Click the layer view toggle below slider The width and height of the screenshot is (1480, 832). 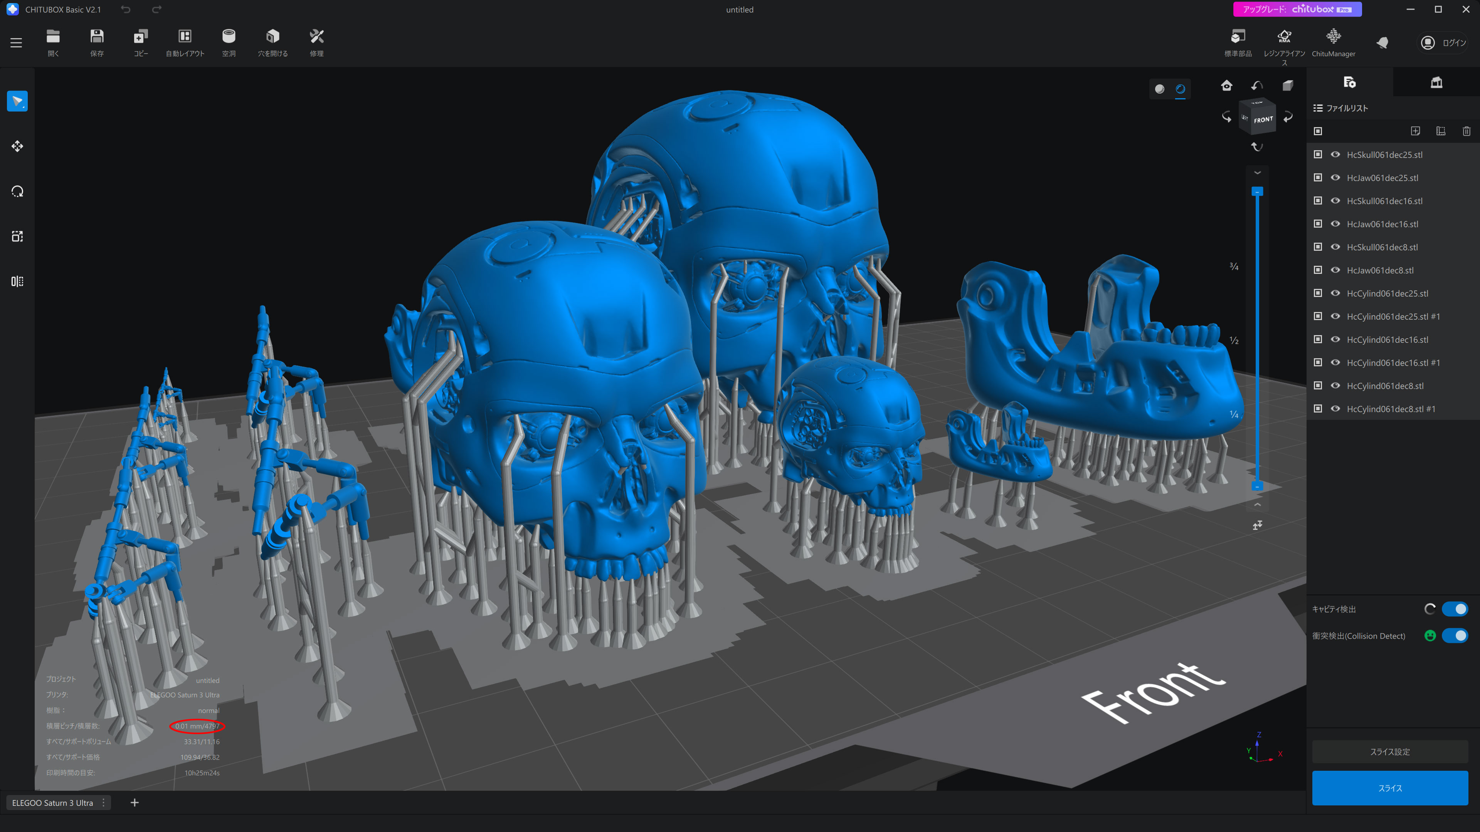(x=1257, y=525)
